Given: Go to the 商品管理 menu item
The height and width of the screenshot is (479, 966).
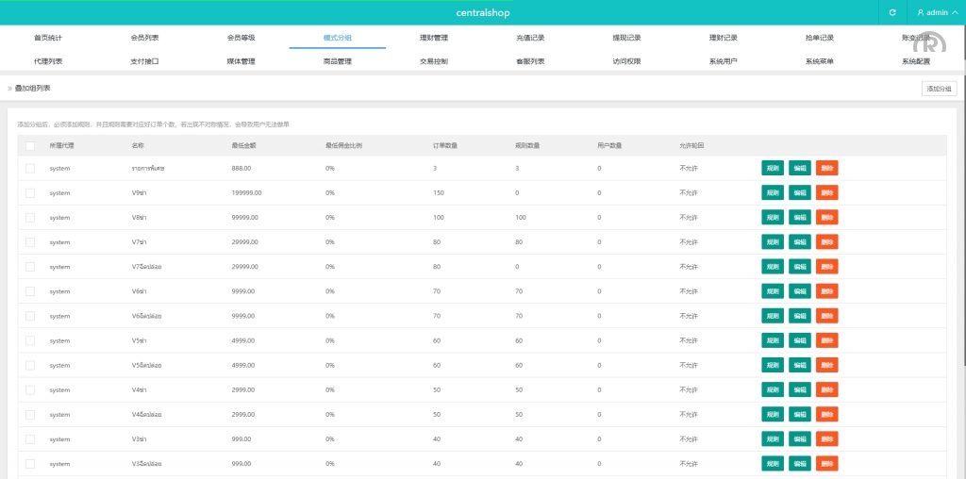Looking at the screenshot, I should click(337, 61).
